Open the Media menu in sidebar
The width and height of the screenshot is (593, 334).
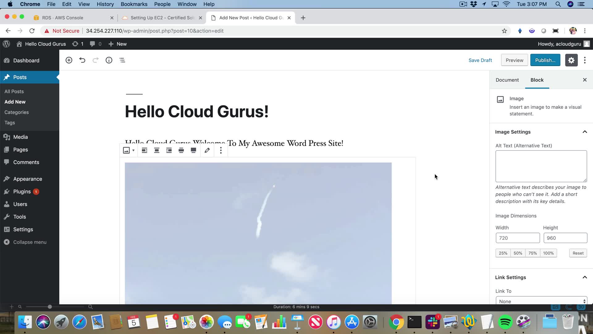20,137
